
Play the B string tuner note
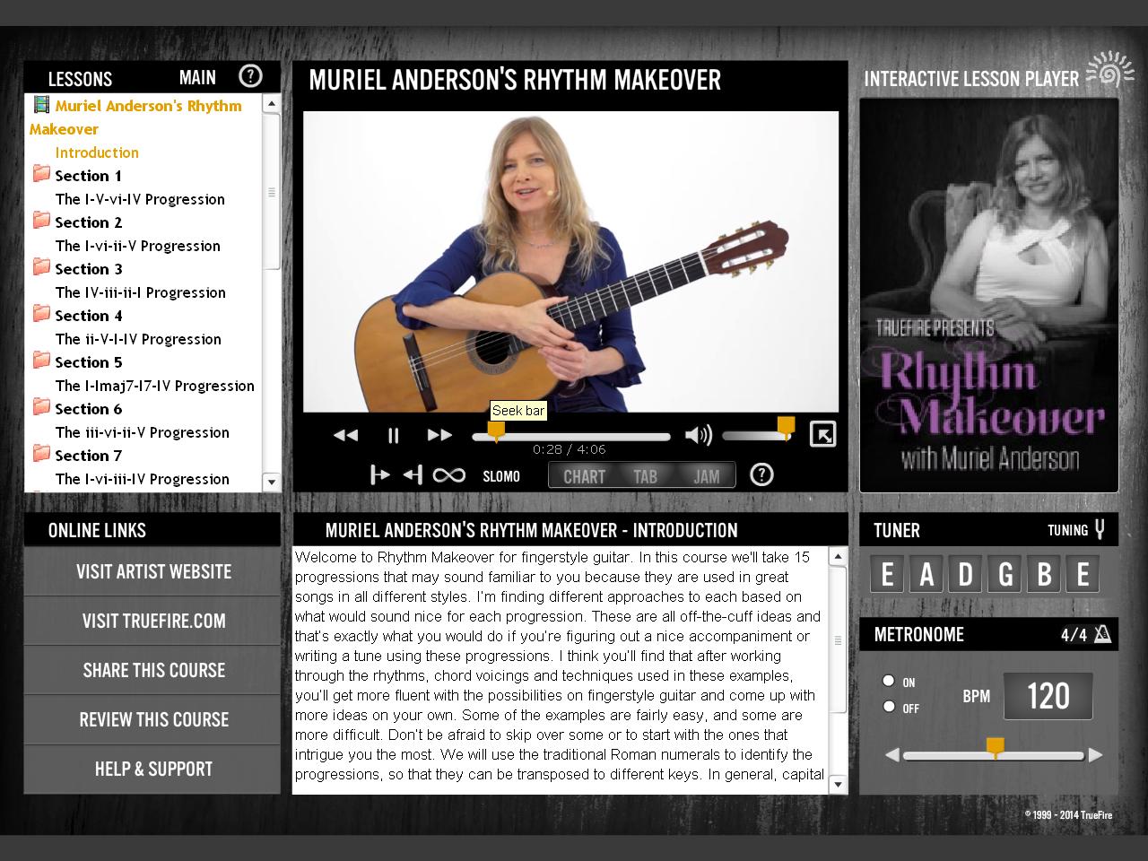tap(1044, 574)
